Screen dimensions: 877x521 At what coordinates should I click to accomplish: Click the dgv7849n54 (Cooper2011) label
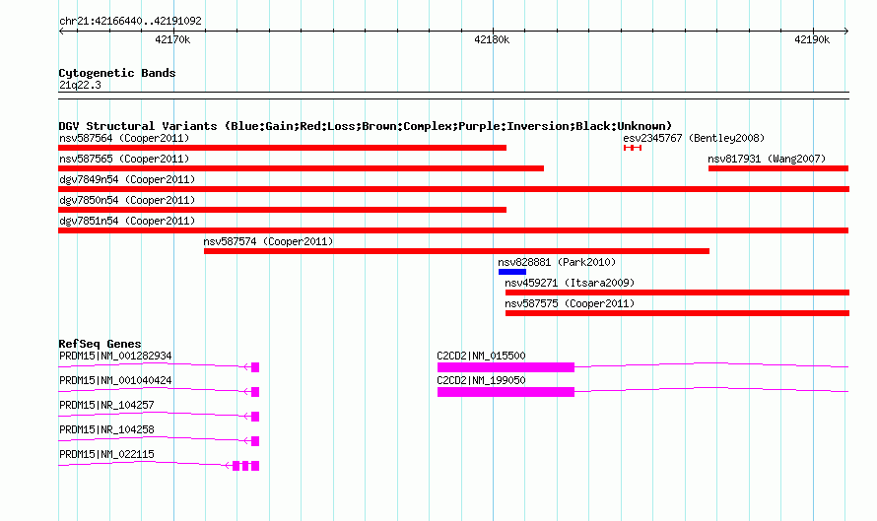tap(127, 179)
